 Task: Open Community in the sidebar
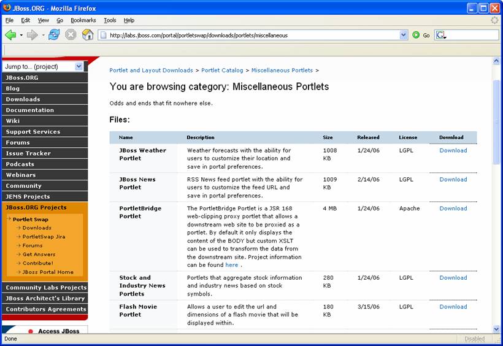point(45,185)
